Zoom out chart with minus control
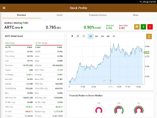The image size is (157, 118). 104,81
